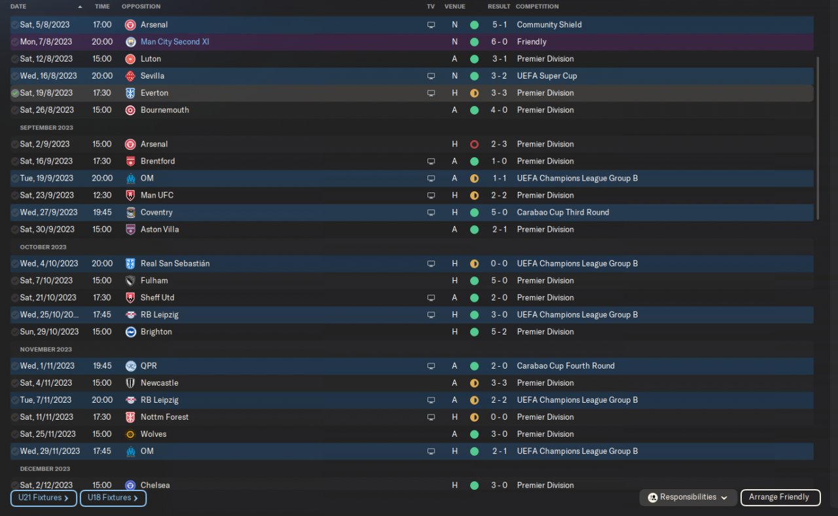Click the red loss indicator for the Arsenal 2-3 match
Viewport: 838px width, 516px height.
(474, 144)
